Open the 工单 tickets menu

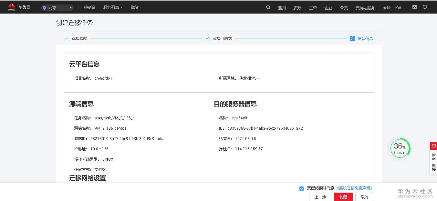point(313,8)
